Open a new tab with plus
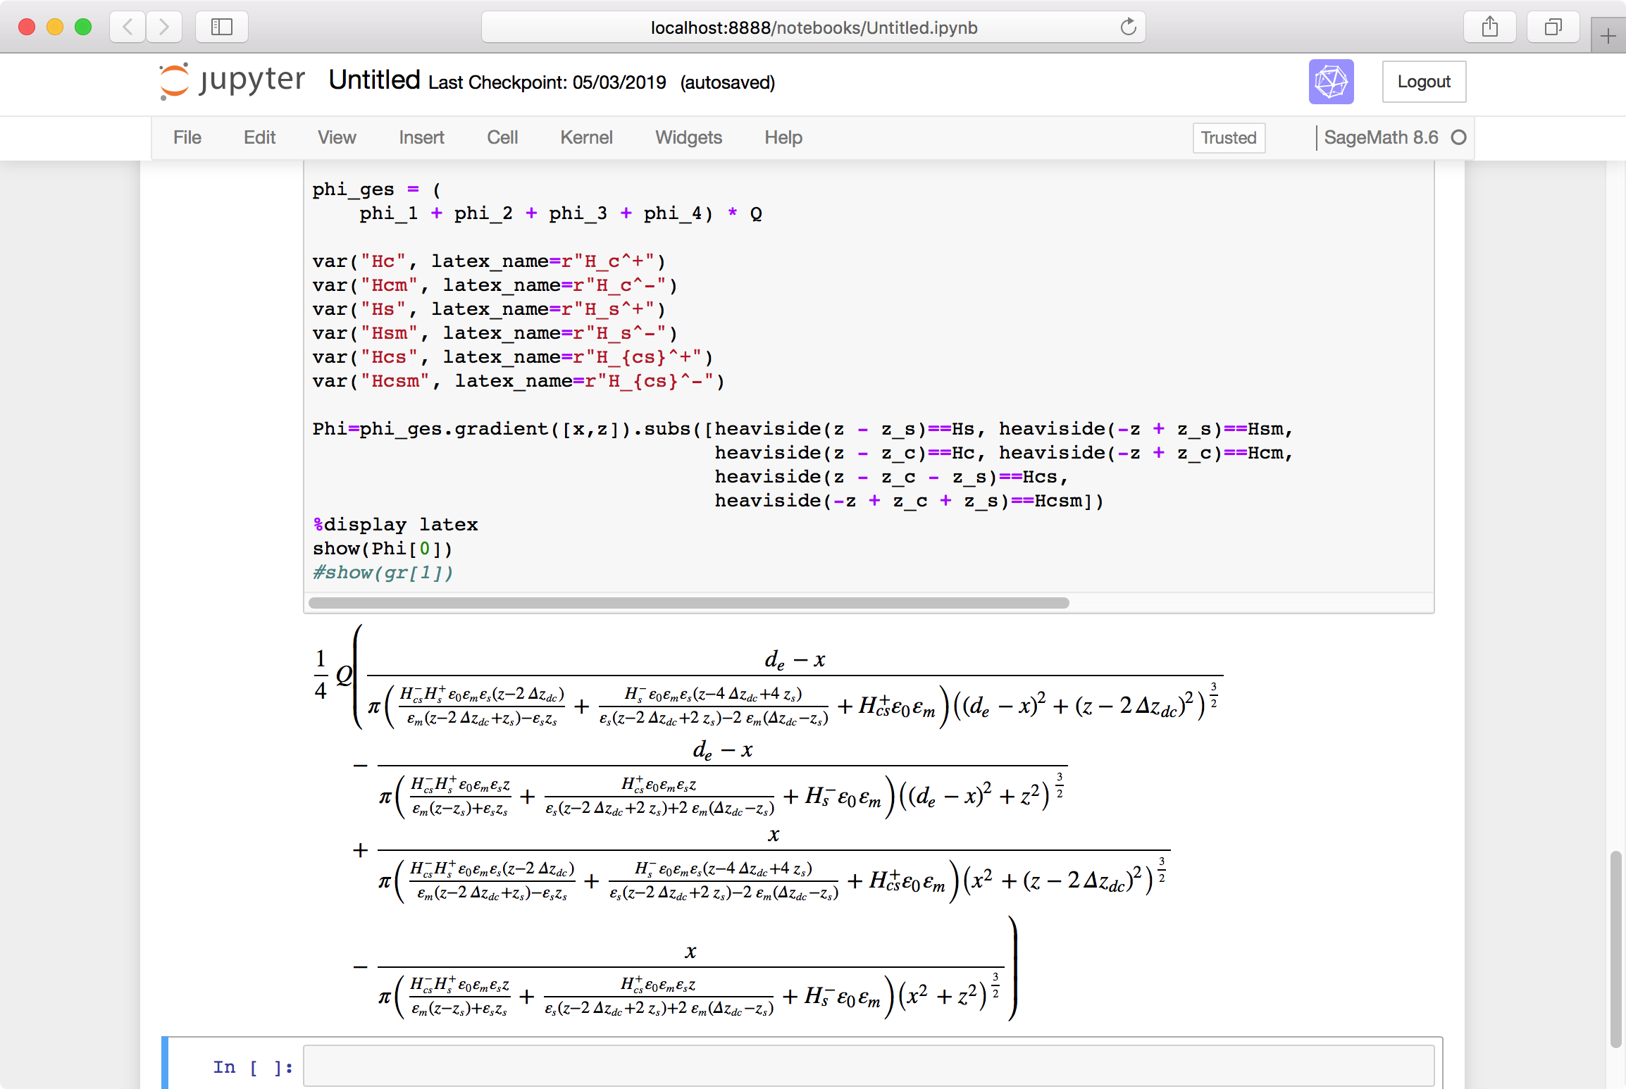 (1608, 36)
